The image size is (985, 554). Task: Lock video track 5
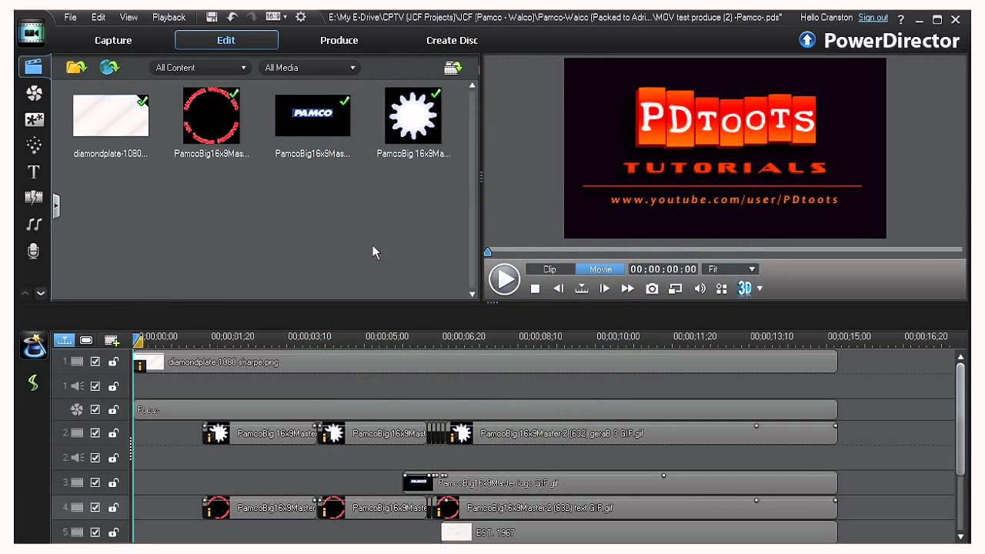(113, 532)
